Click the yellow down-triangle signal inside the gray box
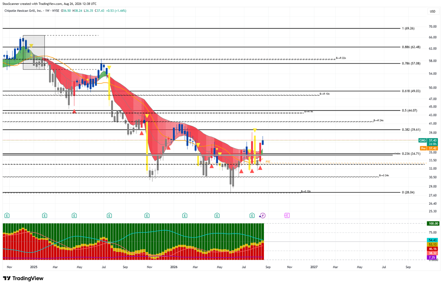Viewport: 443px width, 286px height. pyautogui.click(x=31, y=46)
